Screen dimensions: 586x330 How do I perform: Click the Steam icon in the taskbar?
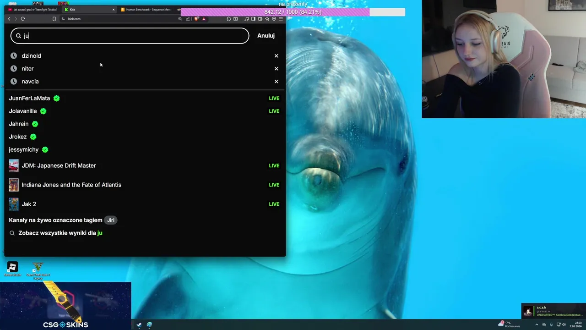point(139,325)
